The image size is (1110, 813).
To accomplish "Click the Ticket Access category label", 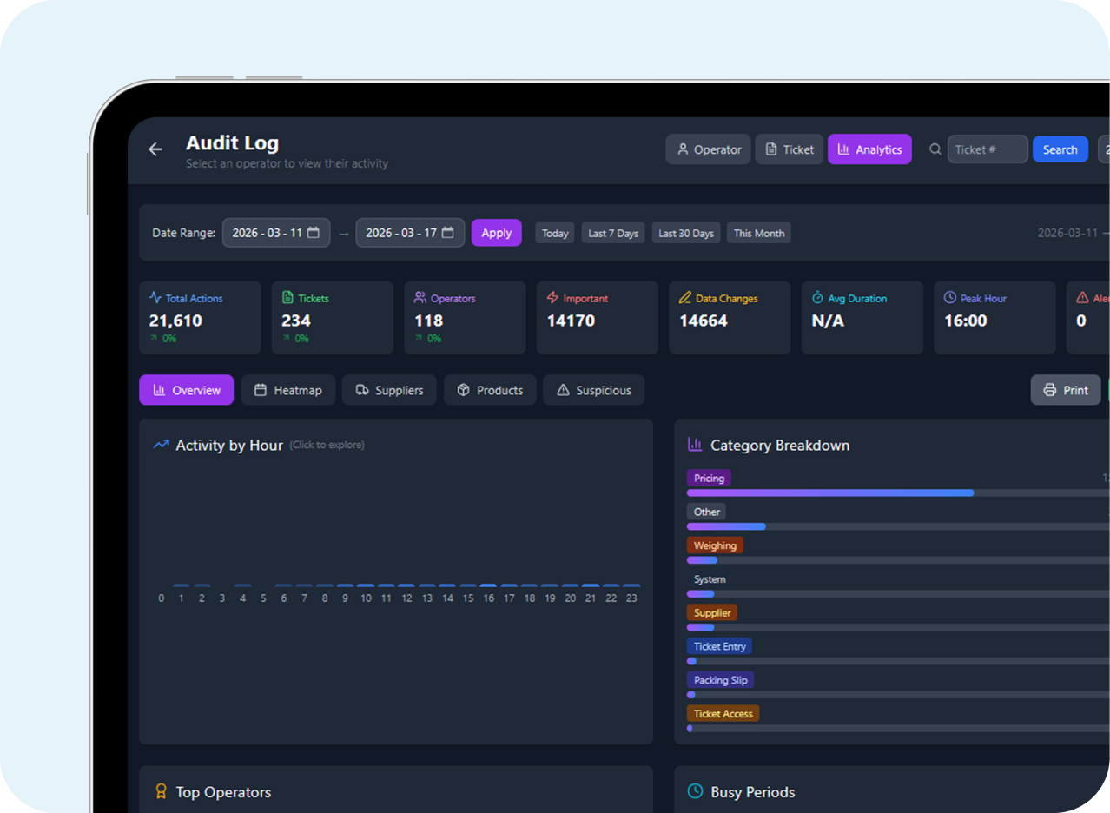I will pos(723,713).
